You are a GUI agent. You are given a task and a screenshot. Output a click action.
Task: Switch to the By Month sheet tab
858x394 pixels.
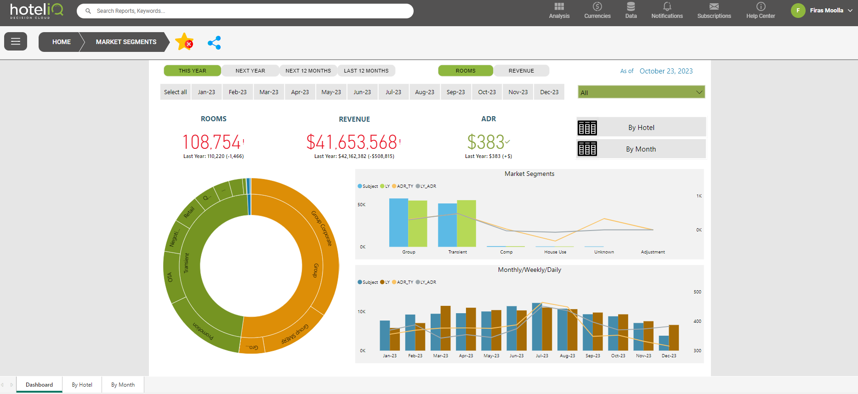(123, 385)
